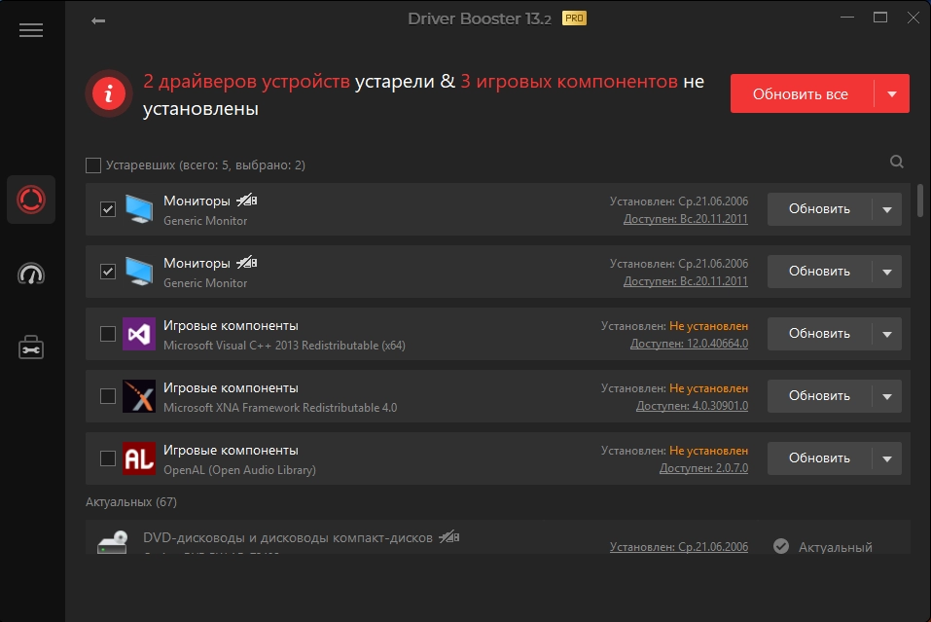
Task: Click the search magnifier icon
Action: click(x=897, y=162)
